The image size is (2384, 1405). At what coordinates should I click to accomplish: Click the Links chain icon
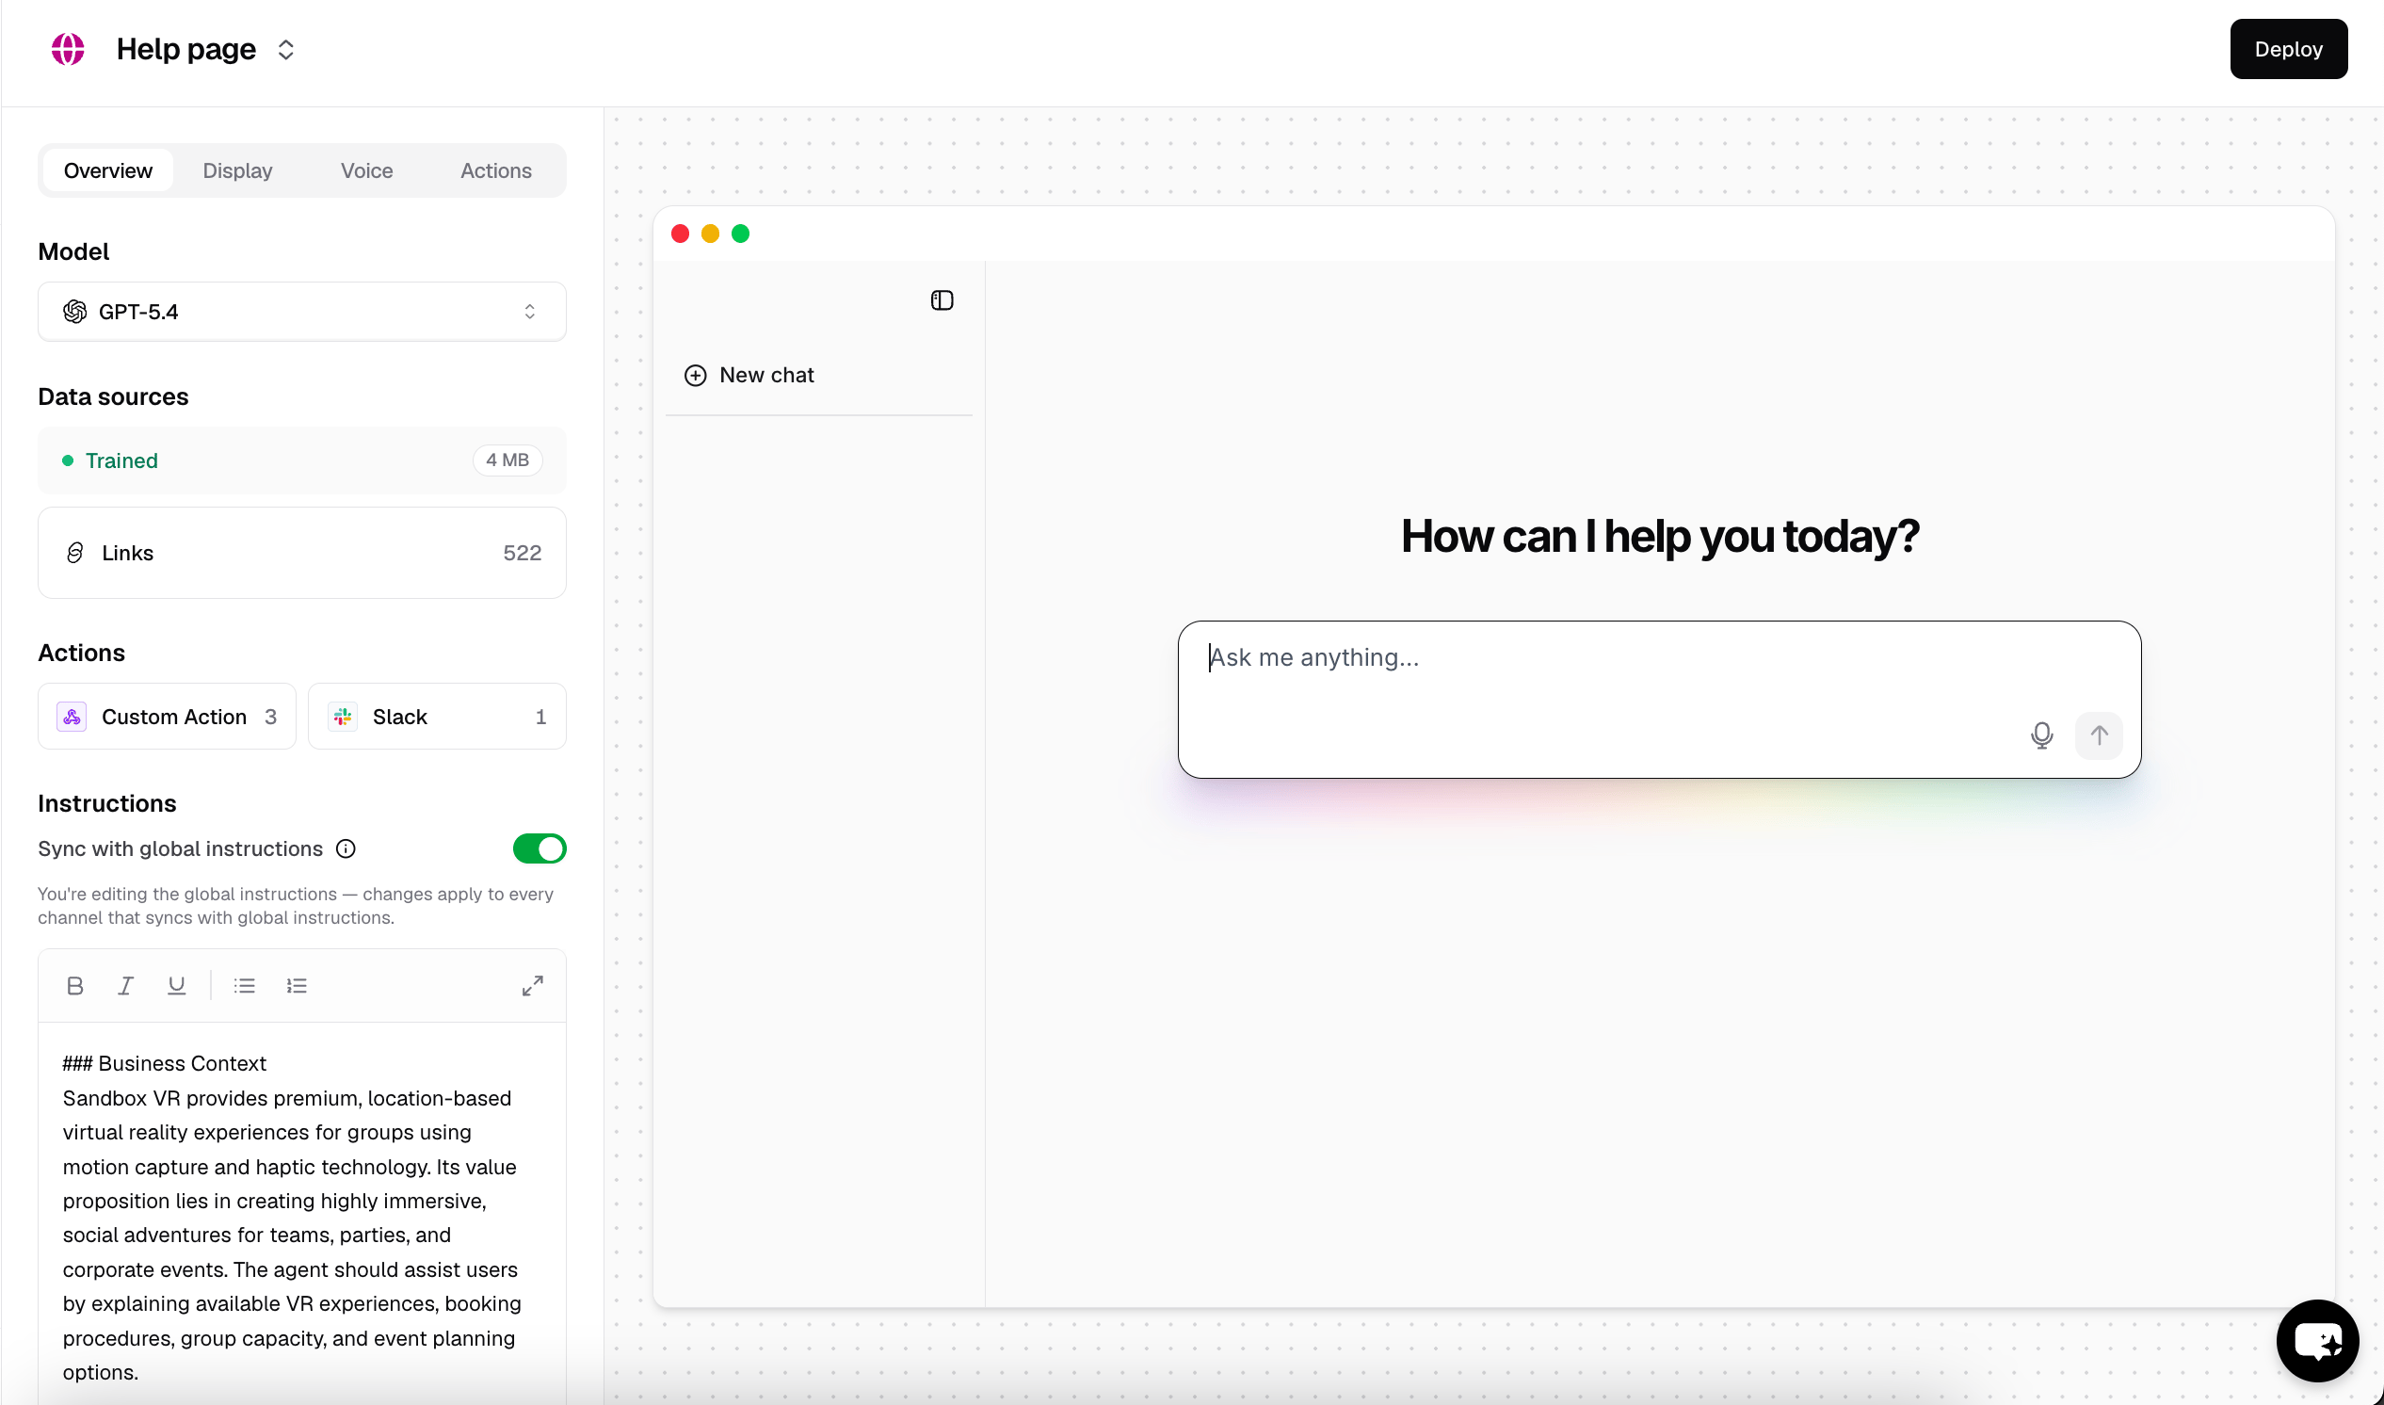pyautogui.click(x=74, y=553)
